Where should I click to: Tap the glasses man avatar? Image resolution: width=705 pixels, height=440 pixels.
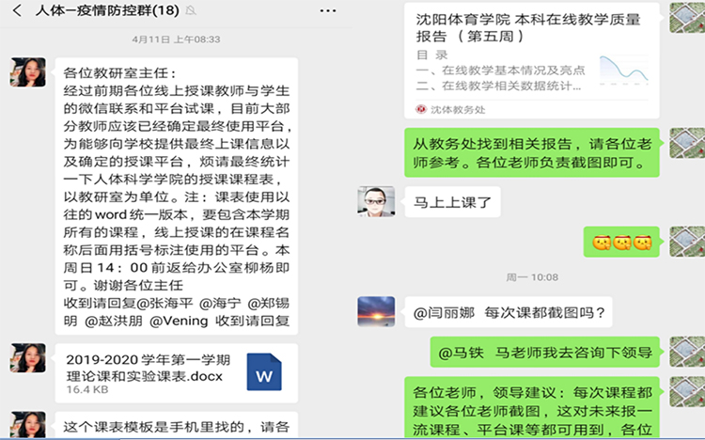[x=376, y=201]
